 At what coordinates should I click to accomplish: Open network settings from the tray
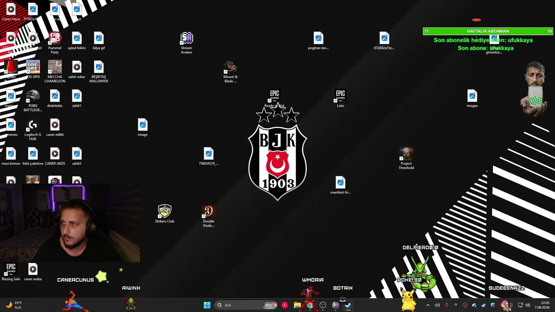(520, 305)
